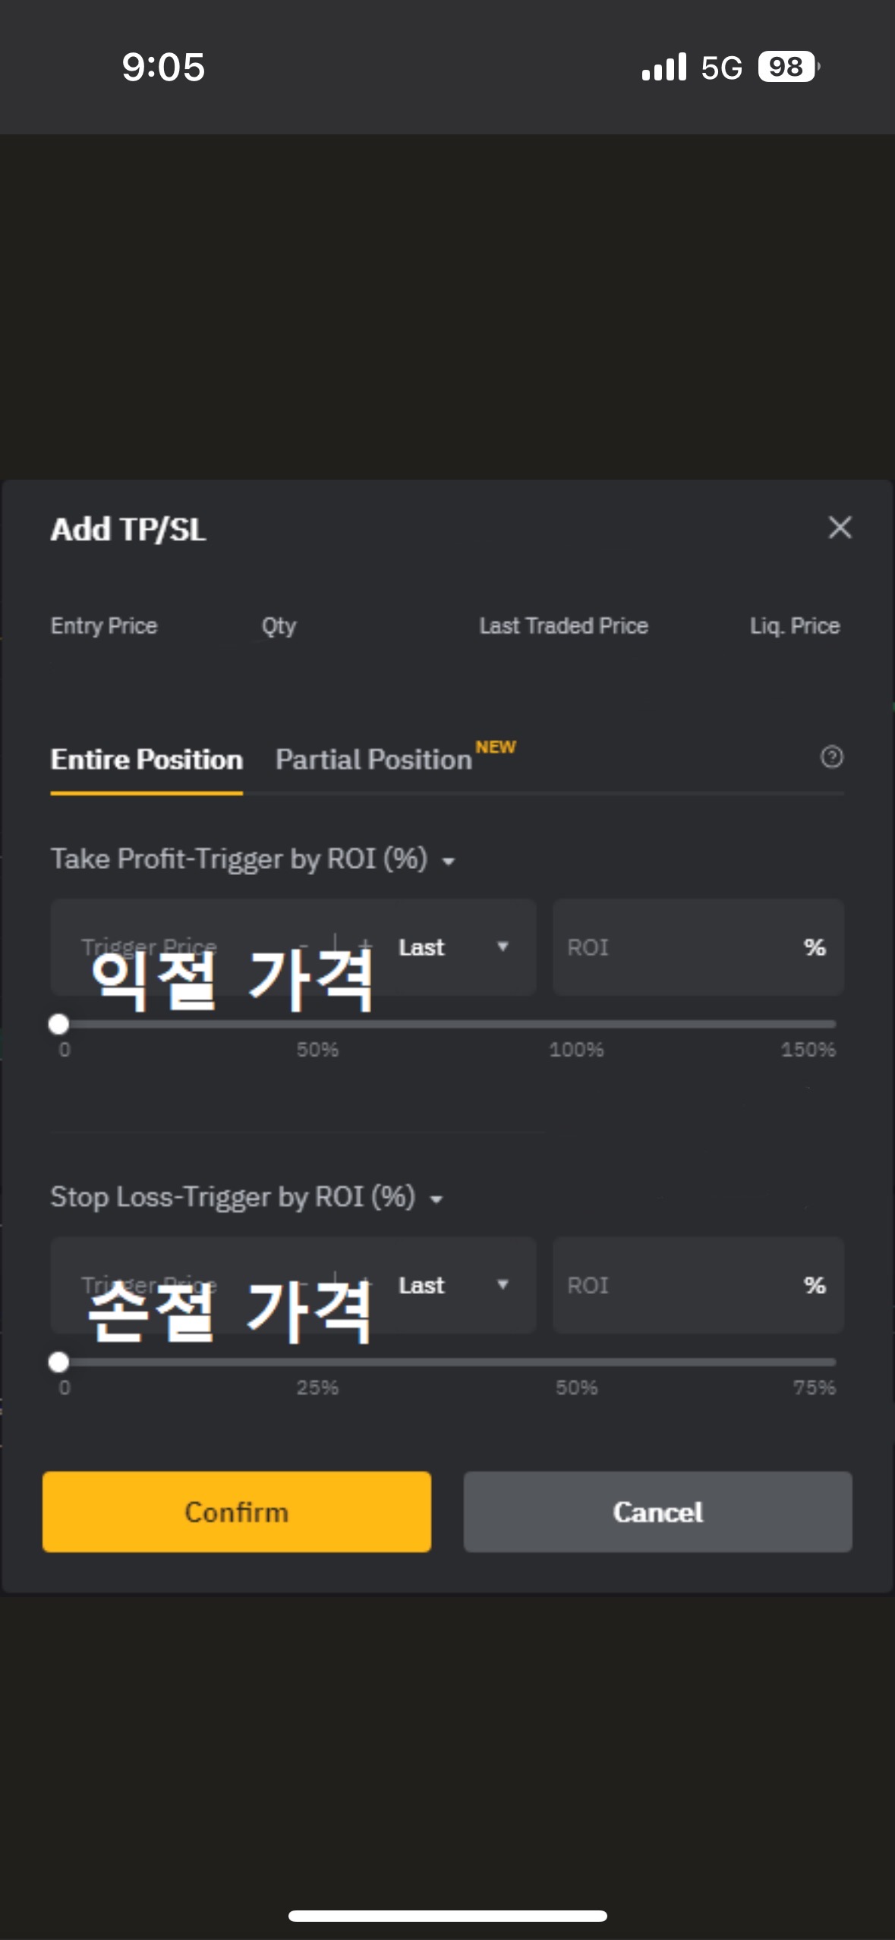Click the Take Profit ROI percentage field
Image resolution: width=895 pixels, height=1940 pixels.
[698, 946]
